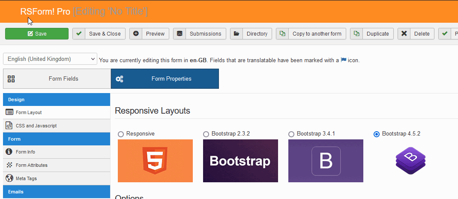Open the English (United Kingdom) language dropdown
458x199 pixels.
pos(50,59)
